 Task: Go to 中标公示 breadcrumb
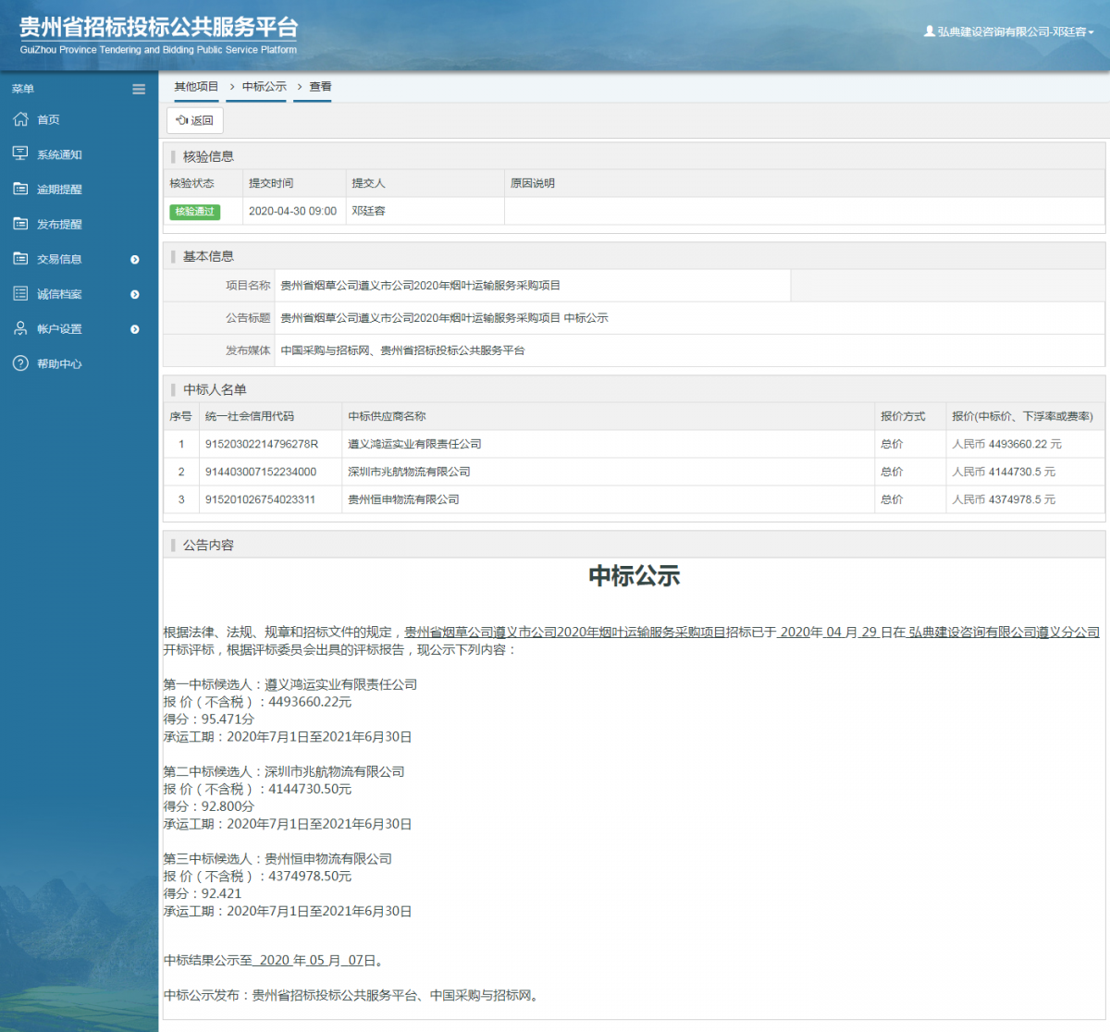click(x=265, y=87)
